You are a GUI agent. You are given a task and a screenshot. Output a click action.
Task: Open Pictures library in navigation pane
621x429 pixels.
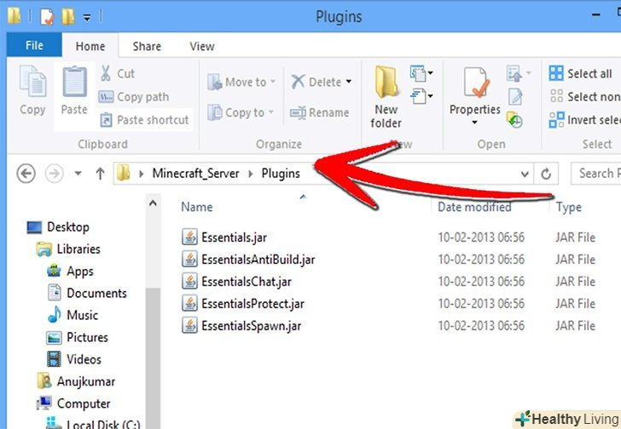click(x=78, y=337)
